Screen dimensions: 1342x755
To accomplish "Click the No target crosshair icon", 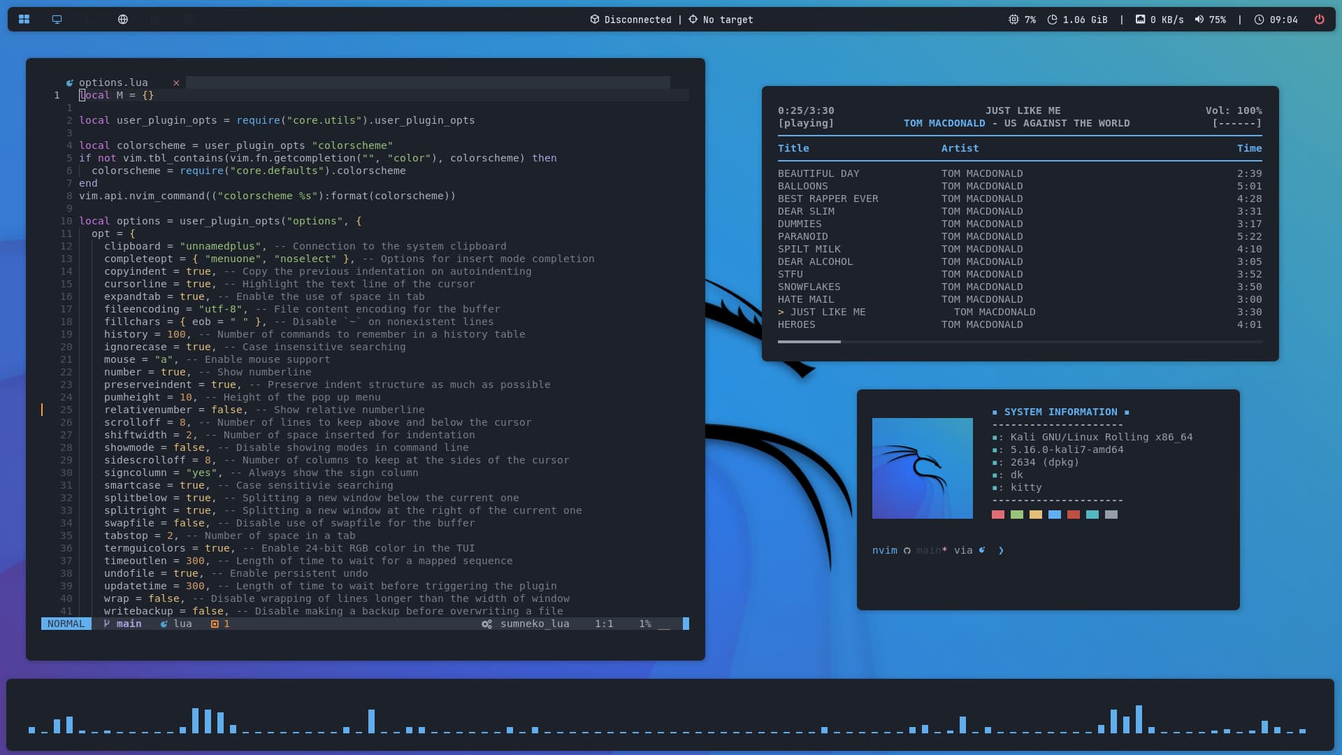I will click(x=693, y=20).
